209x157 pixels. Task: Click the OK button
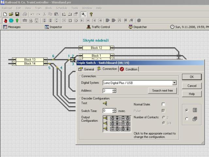pos(192,77)
